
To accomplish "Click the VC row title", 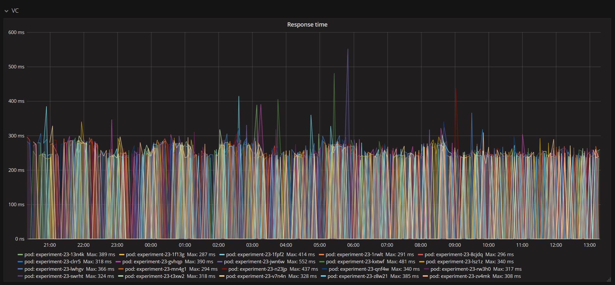I will pyautogui.click(x=15, y=11).
